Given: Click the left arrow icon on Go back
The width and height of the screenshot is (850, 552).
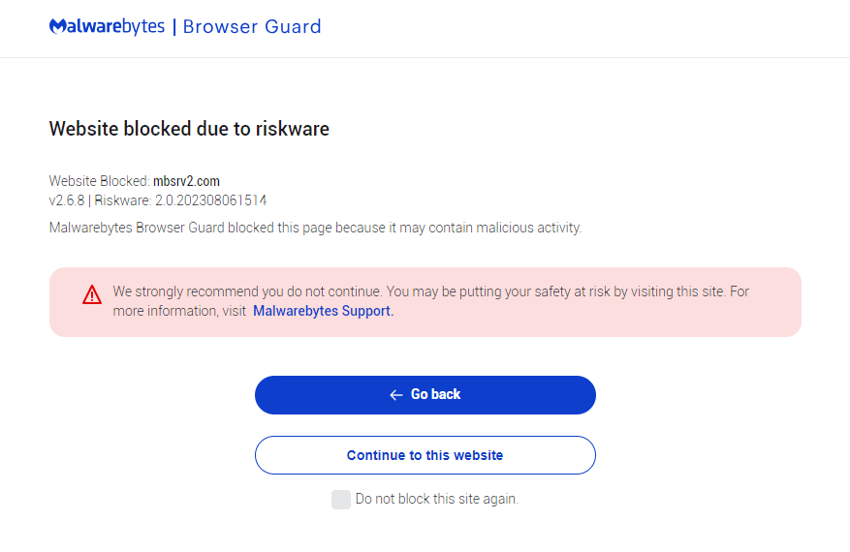Looking at the screenshot, I should [x=395, y=395].
